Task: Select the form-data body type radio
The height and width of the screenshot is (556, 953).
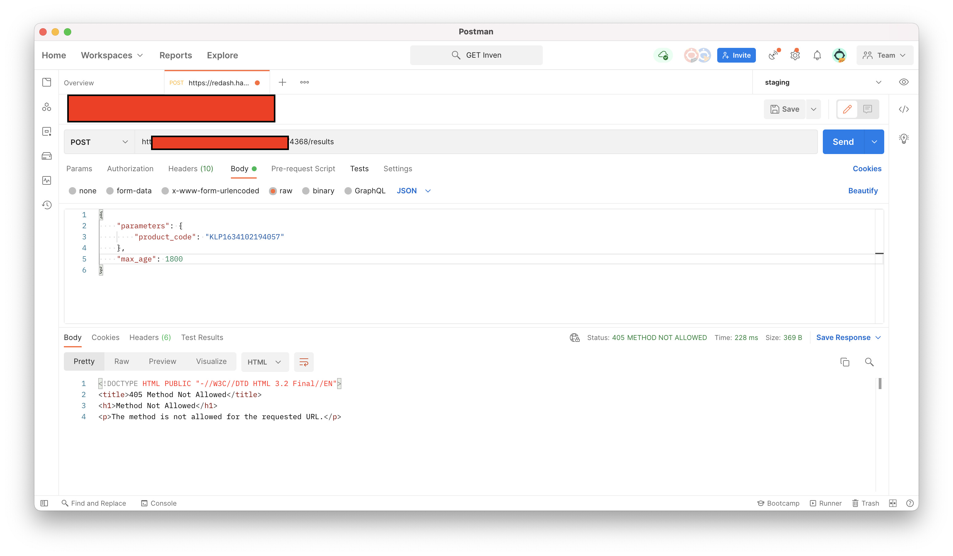Action: tap(110, 191)
